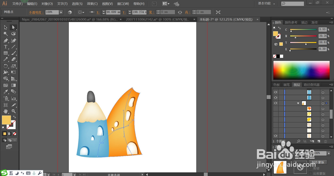The image size is (334, 176).
Task: Select the Selection (black arrow) tool
Action: [x=6, y=27]
